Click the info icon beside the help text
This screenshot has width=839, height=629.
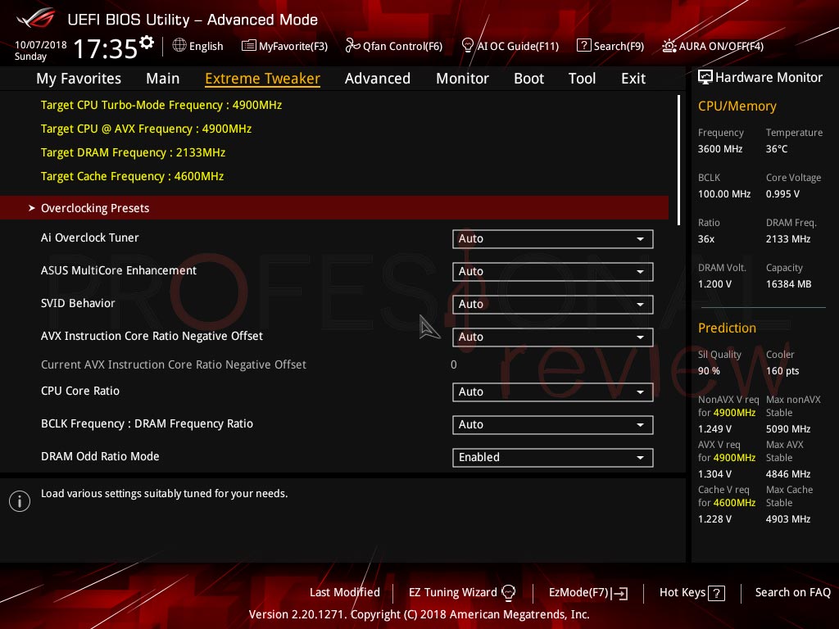click(x=20, y=501)
